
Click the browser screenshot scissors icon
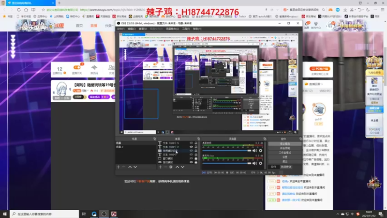click(352, 10)
